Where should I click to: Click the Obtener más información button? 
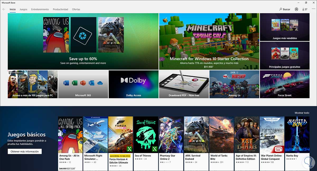25,151
